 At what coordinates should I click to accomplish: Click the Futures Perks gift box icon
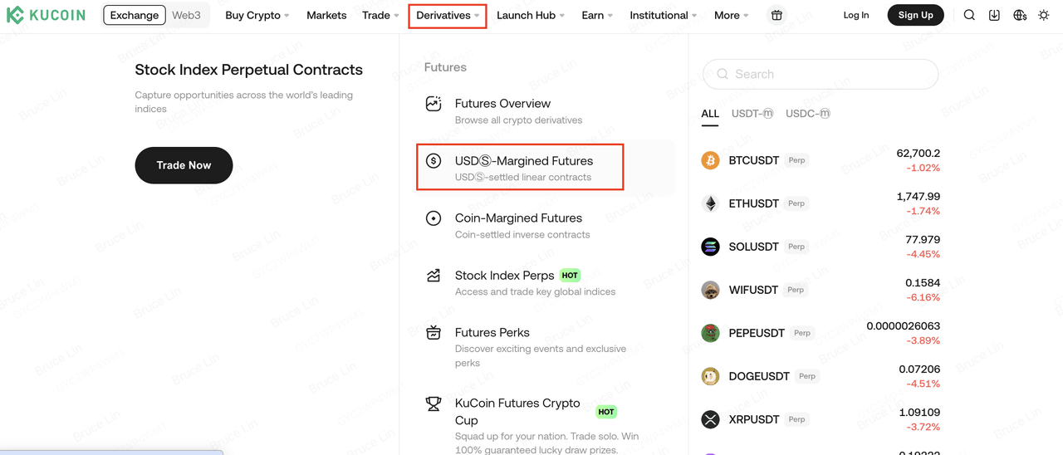[x=434, y=333]
